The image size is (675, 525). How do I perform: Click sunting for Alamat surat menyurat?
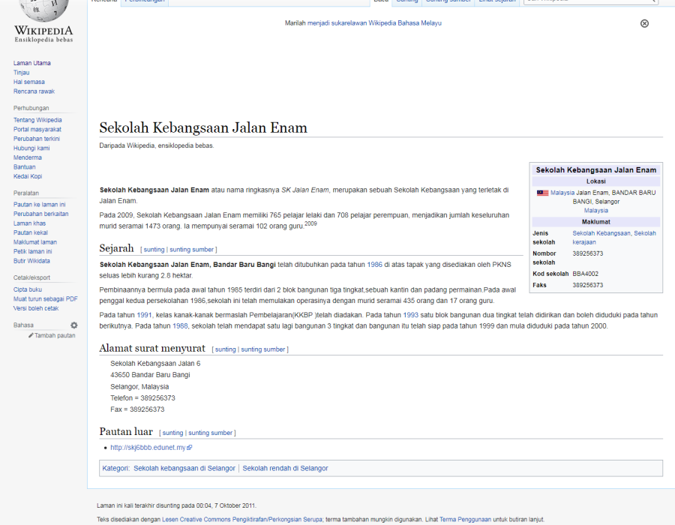[226, 349]
